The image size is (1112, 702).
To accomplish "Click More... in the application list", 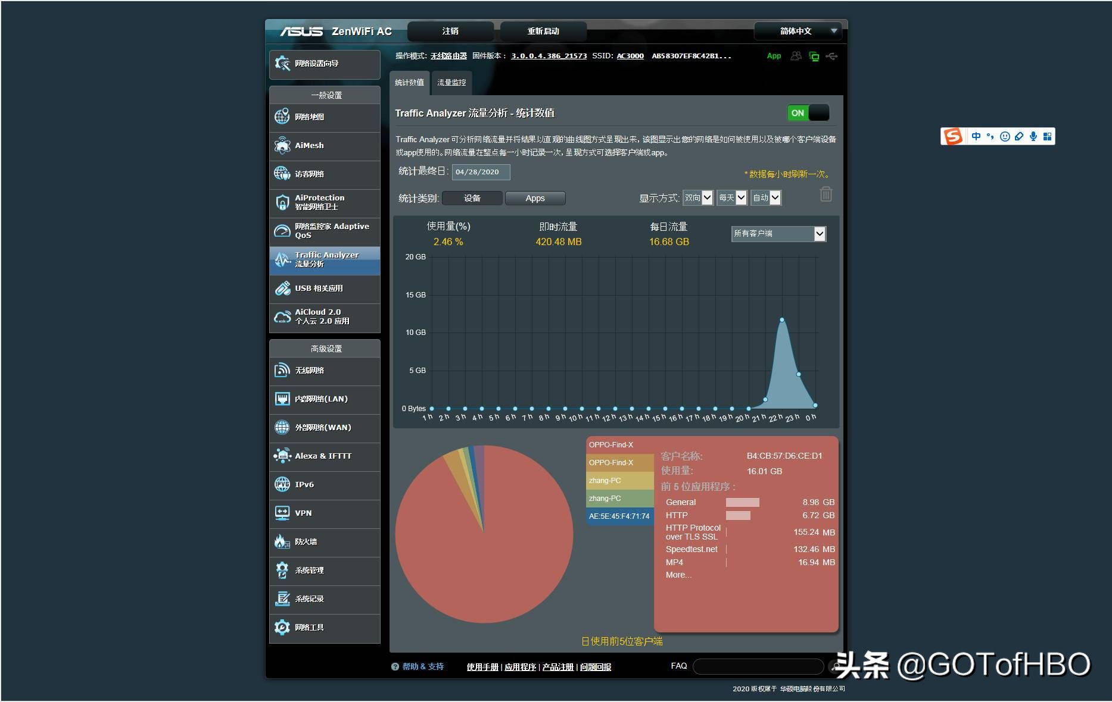I will [678, 575].
